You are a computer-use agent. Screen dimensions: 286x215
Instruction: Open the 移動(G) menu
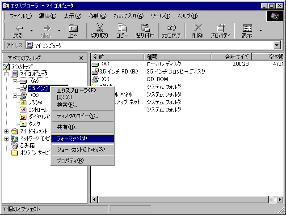pyautogui.click(x=97, y=16)
